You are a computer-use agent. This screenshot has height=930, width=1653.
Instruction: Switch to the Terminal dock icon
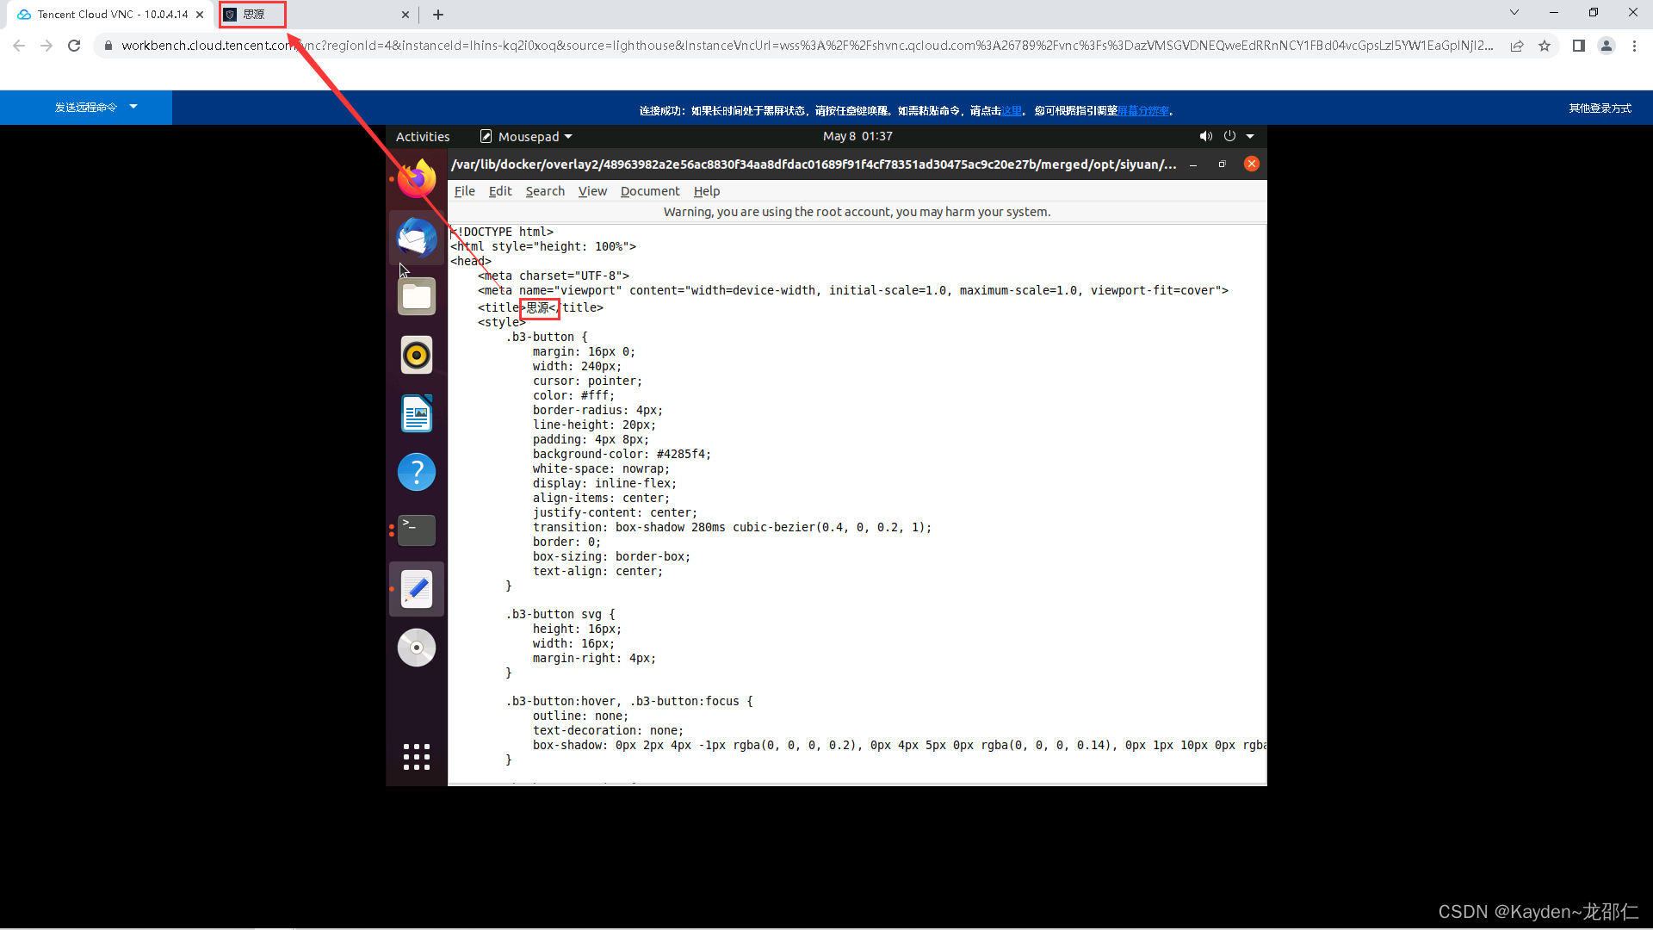click(x=417, y=530)
